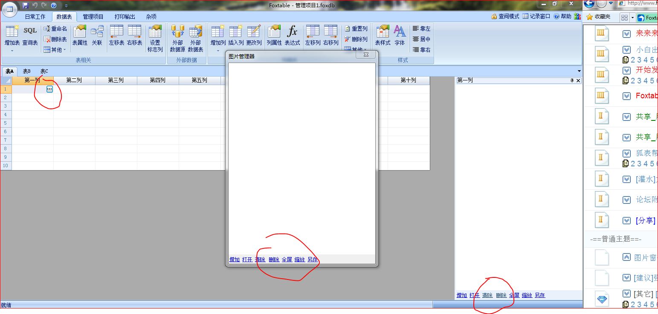Open the Foxtable round application menu button

[x=9, y=8]
